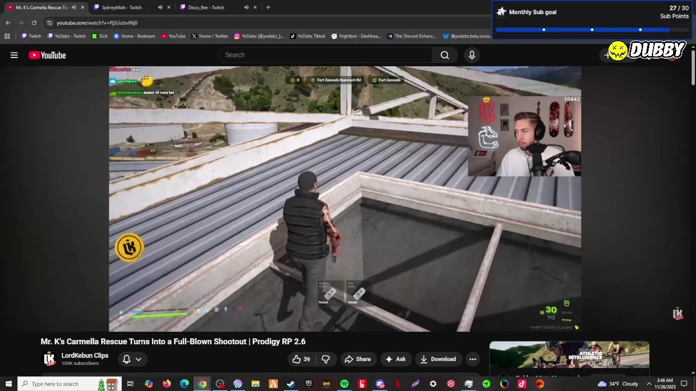This screenshot has width=696, height=391.
Task: Open the @yodabz.bsky.social bookmark
Action: click(x=467, y=36)
